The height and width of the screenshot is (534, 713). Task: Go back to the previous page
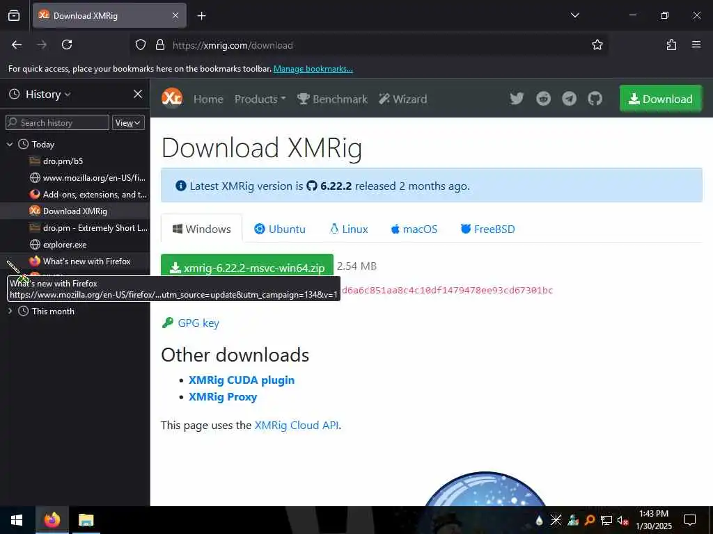(17, 44)
